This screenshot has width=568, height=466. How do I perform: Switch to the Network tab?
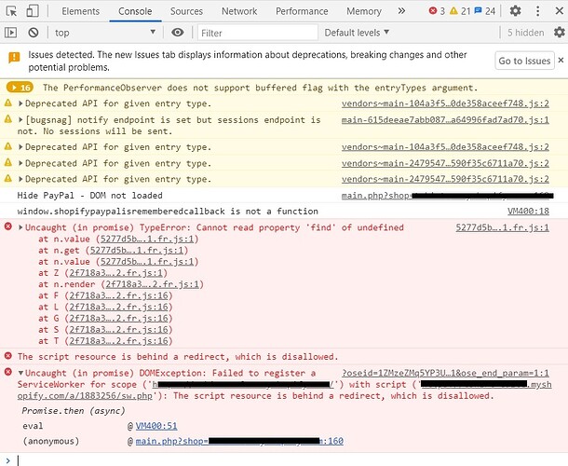pyautogui.click(x=239, y=11)
